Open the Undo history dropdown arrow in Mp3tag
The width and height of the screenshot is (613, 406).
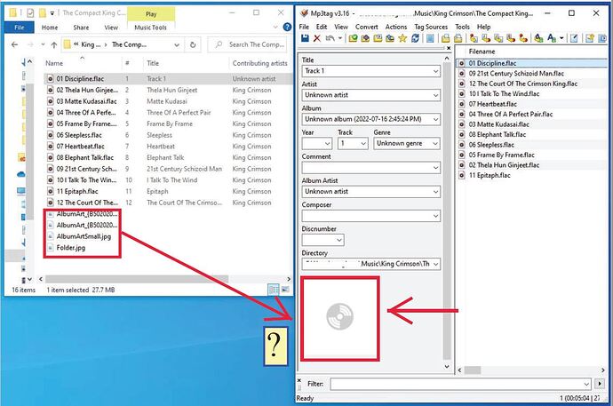[x=339, y=38]
